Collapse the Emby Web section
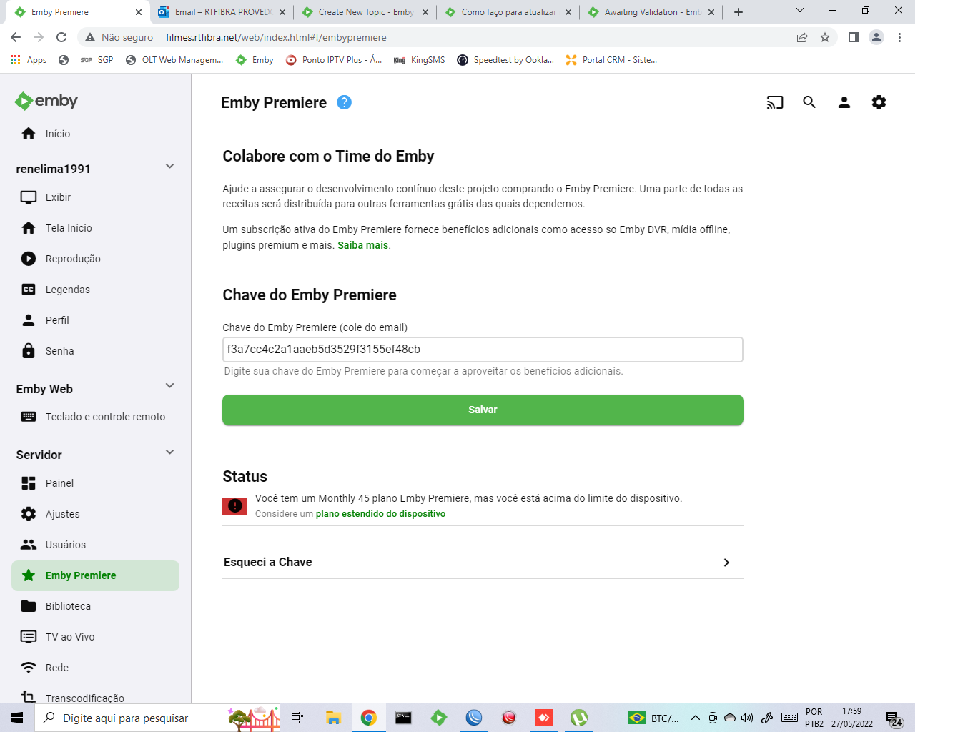The width and height of the screenshot is (968, 732). [169, 386]
